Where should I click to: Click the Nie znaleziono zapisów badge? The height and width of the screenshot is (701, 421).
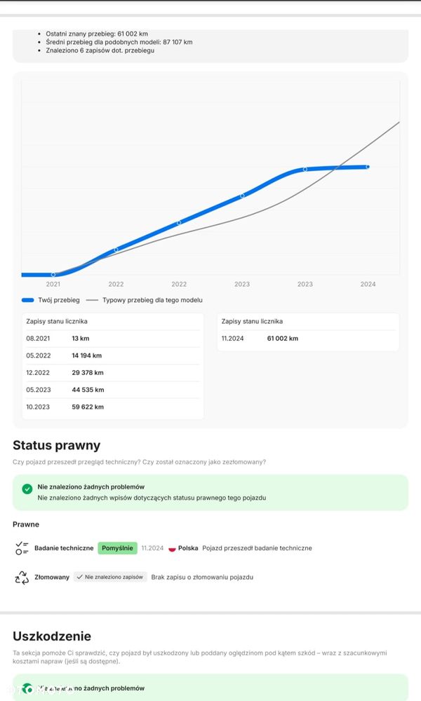[x=110, y=578]
